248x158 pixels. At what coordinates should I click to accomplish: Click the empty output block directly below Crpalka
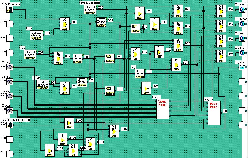click(242, 82)
